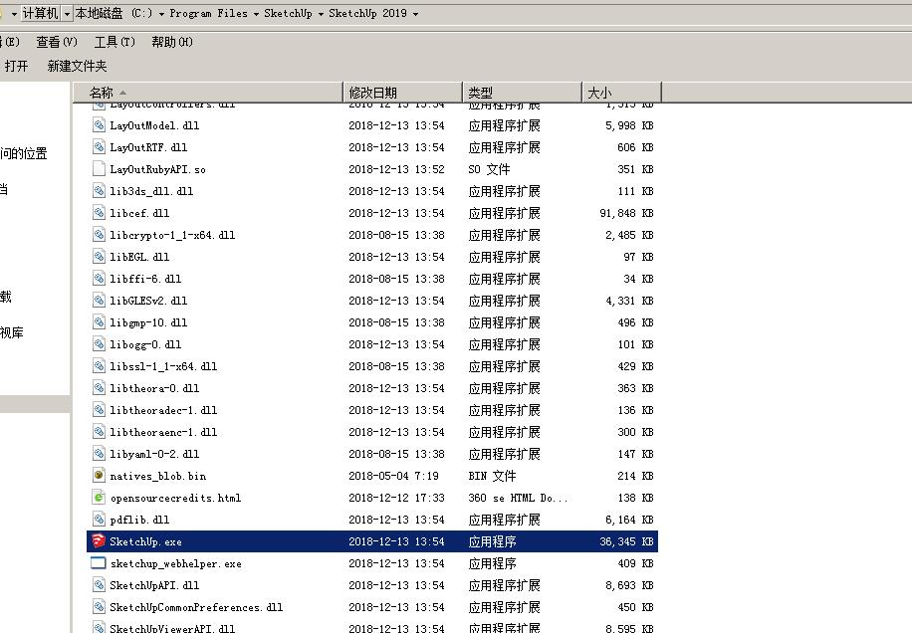Click the libffi-6.dll file icon
The width and height of the screenshot is (912, 633).
tap(99, 279)
